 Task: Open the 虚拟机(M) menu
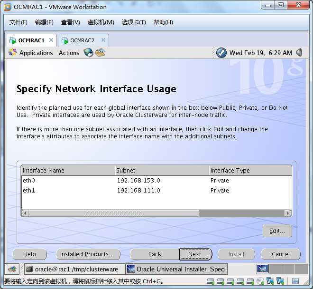(101, 22)
